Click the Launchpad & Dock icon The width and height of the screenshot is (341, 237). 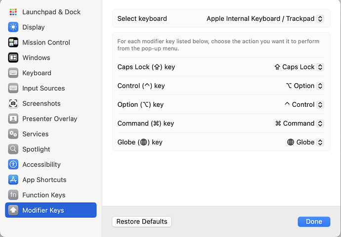(13, 12)
